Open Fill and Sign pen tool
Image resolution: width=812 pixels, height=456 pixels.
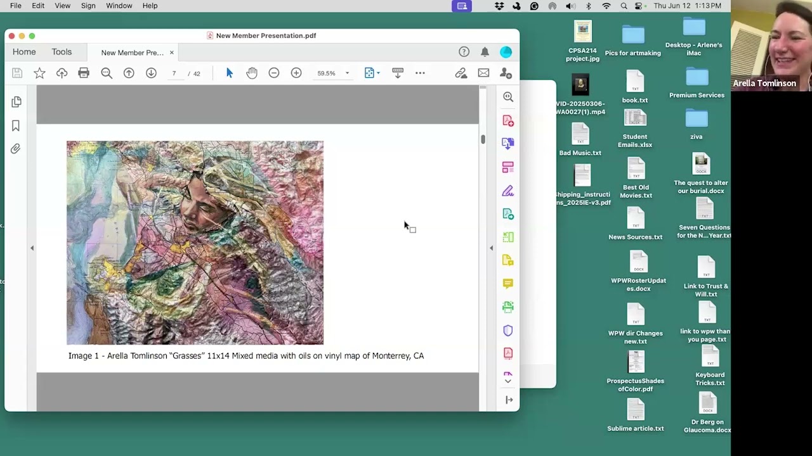click(508, 191)
